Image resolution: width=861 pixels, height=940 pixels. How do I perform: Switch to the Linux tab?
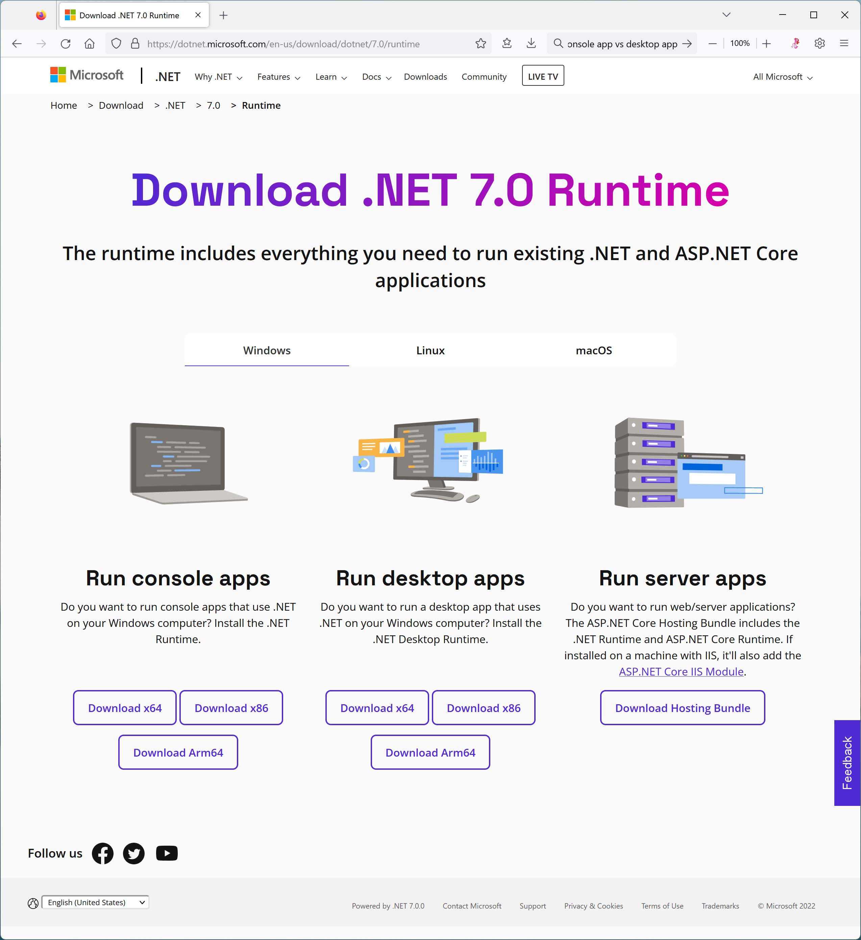click(430, 351)
